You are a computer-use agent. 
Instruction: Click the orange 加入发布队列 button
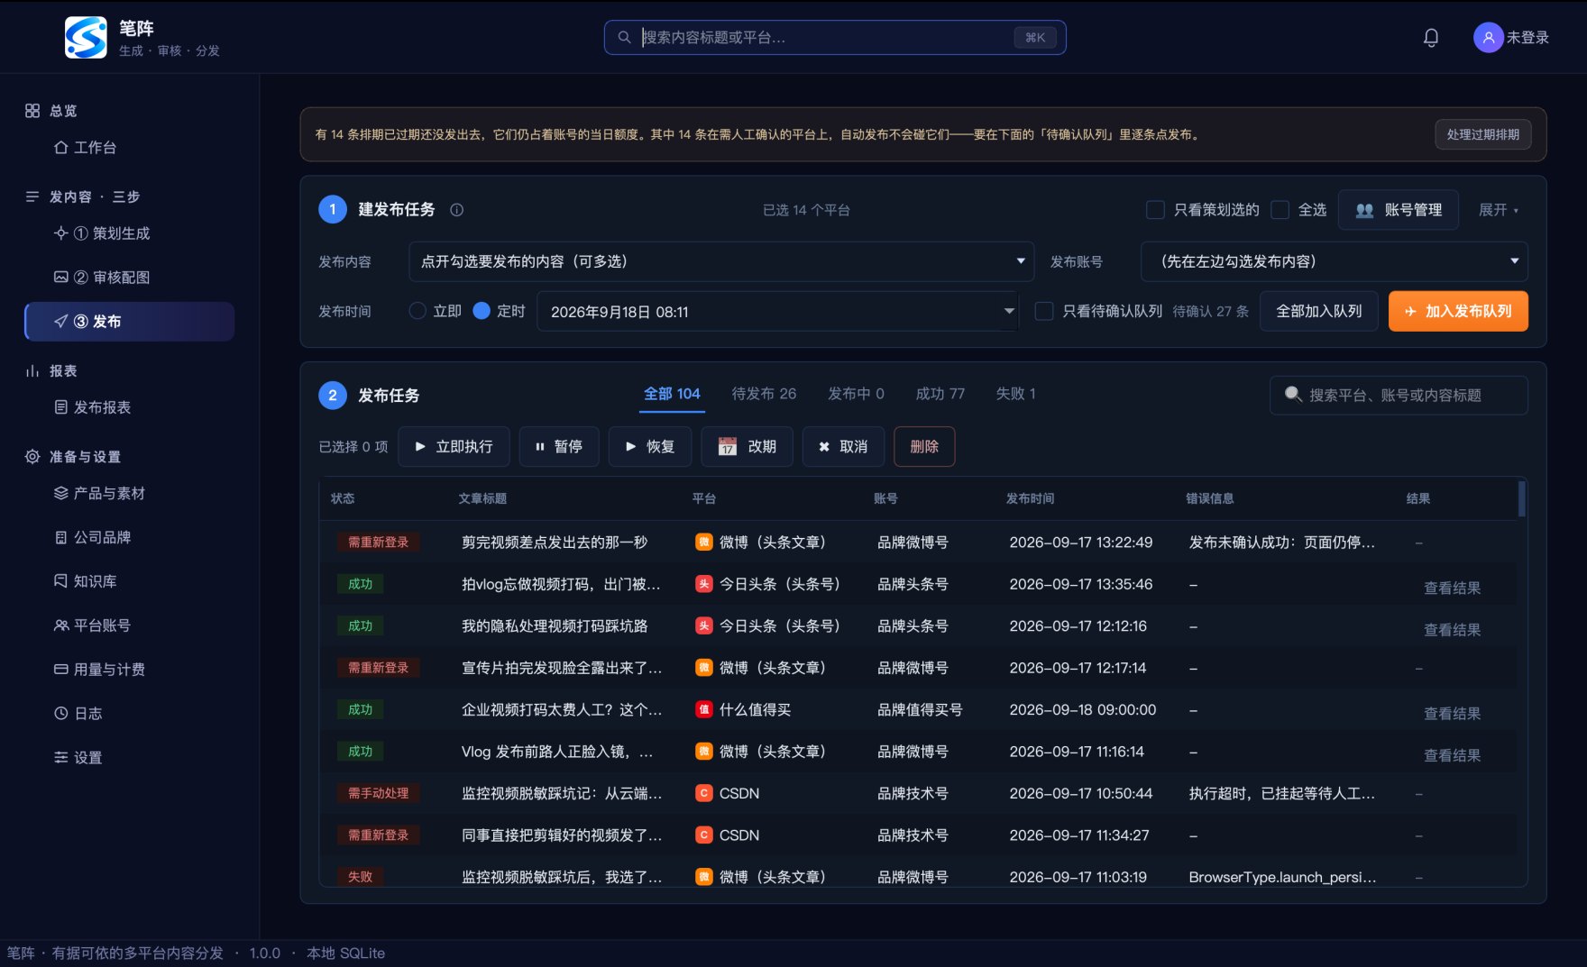[1458, 311]
